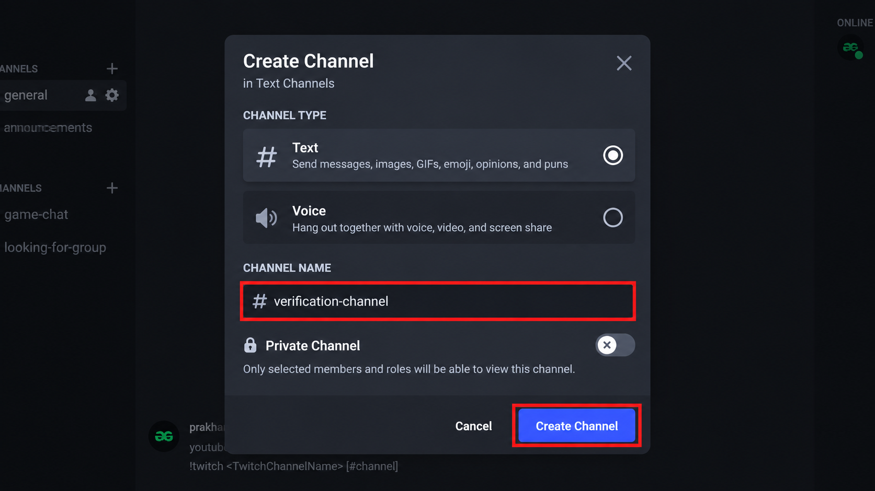This screenshot has width=875, height=491.
Task: Select the Text channel type radio button
Action: tap(612, 155)
